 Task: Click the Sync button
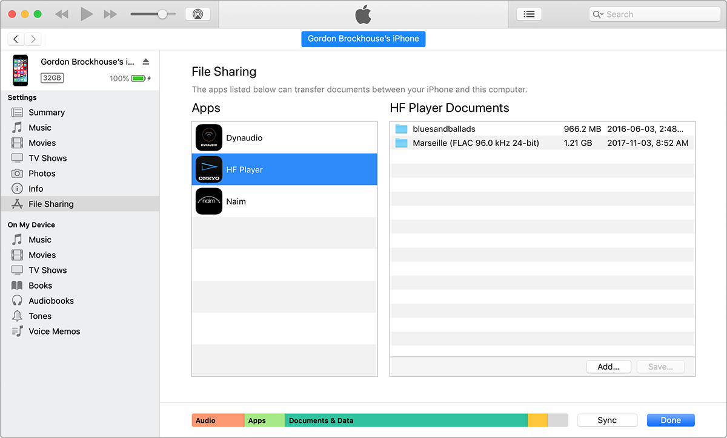607,420
